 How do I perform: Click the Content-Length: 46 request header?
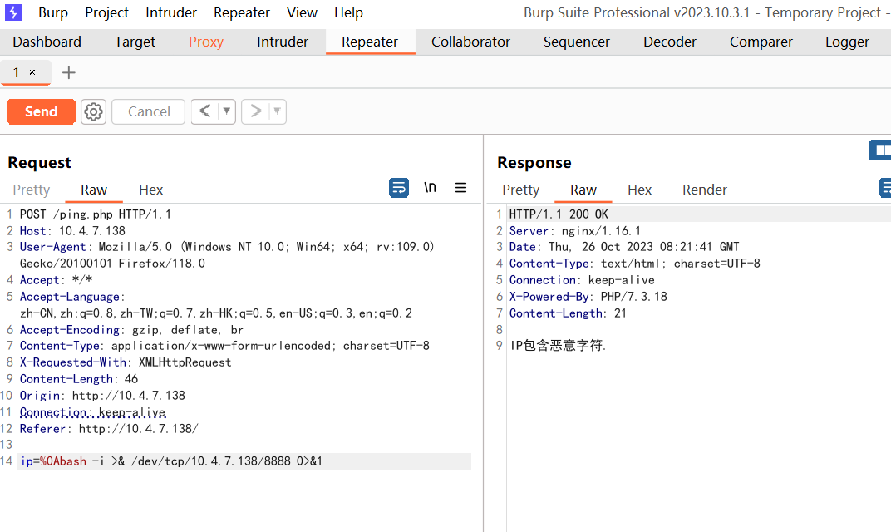[x=78, y=378]
